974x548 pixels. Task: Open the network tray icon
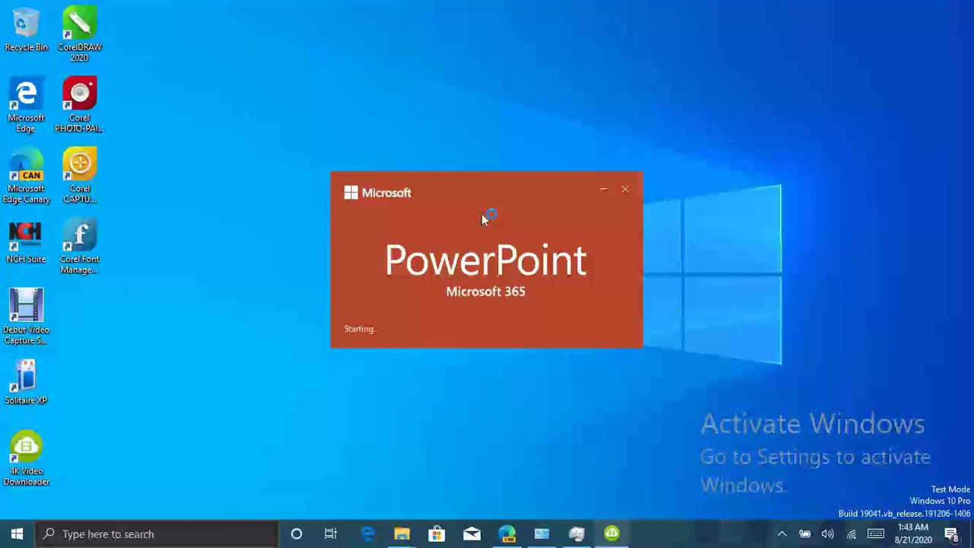coord(851,534)
